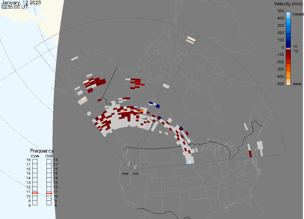
Task: Click the date text "January, 12 2023"
Action: tap(21, 3)
